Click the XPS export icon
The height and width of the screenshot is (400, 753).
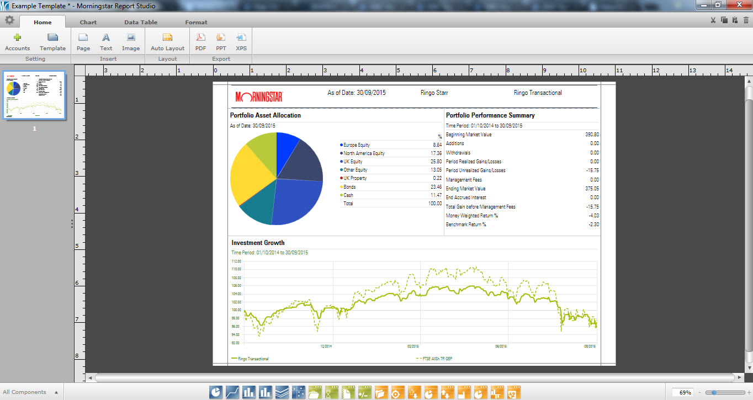pyautogui.click(x=241, y=41)
